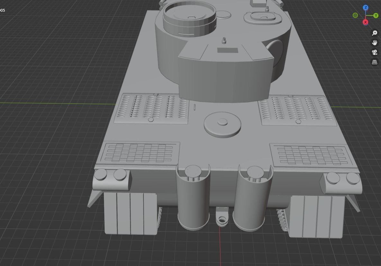Activate the pan hand icon

375,42
